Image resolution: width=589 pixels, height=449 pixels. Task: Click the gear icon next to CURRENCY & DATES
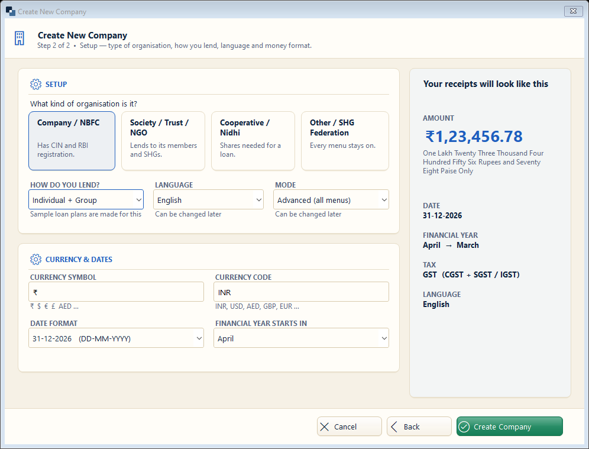pos(35,259)
